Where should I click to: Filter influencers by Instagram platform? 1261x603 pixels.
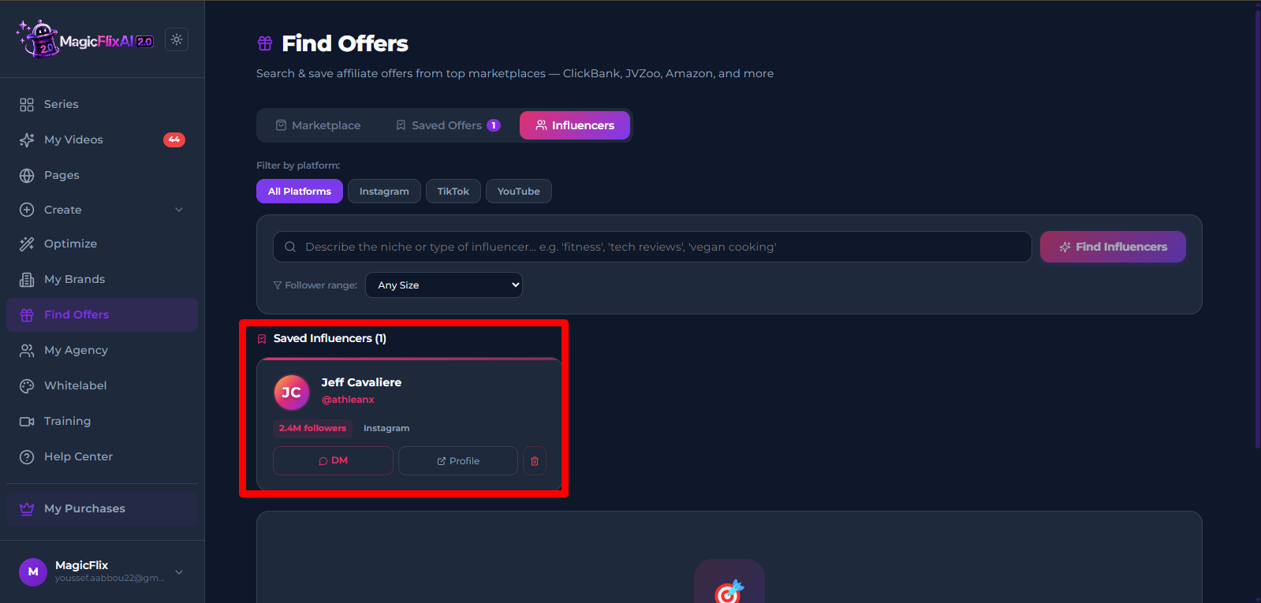pos(384,192)
